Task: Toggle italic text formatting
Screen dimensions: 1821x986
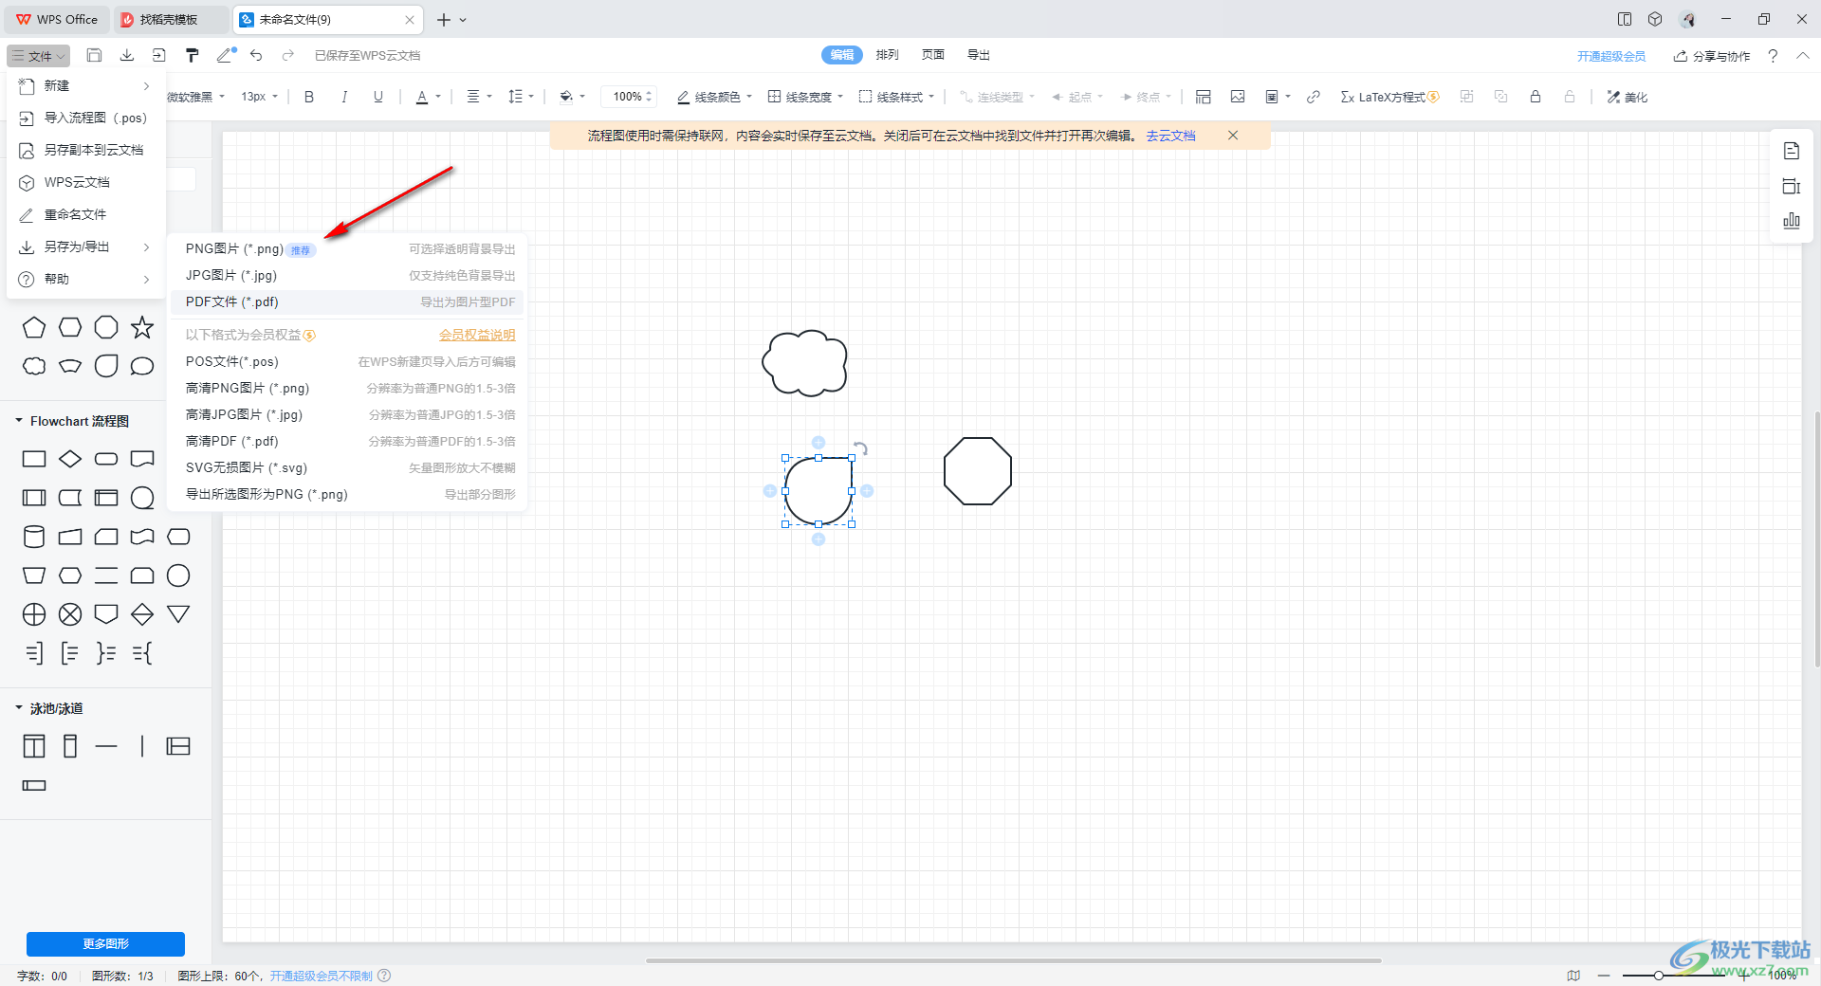Action: [344, 97]
